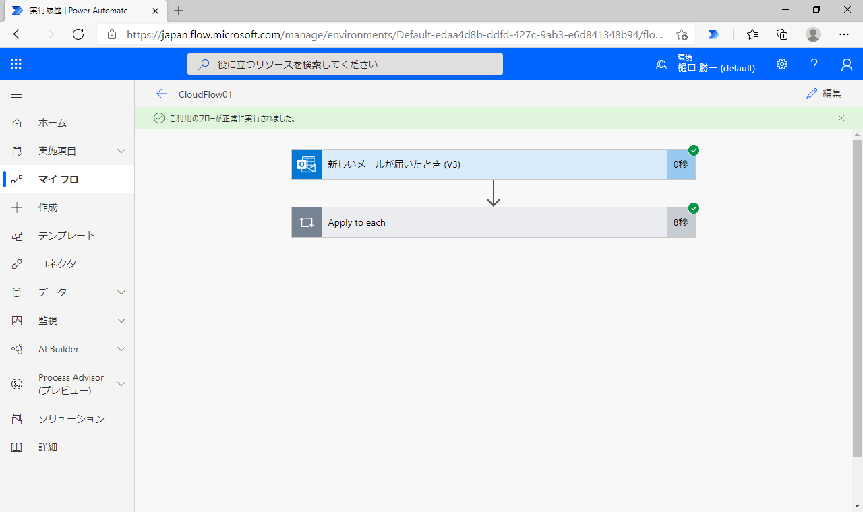
Task: Click the テンプレート icon in sidebar
Action: [x=17, y=236]
